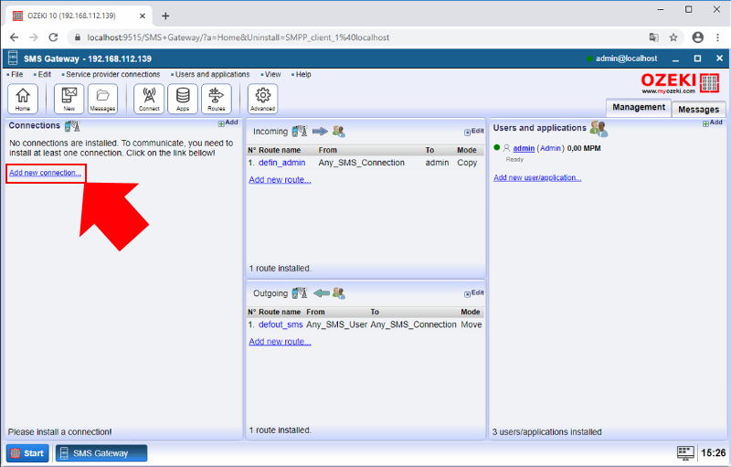Image resolution: width=731 pixels, height=467 pixels.
Task: Reload the browser page
Action: click(x=53, y=37)
